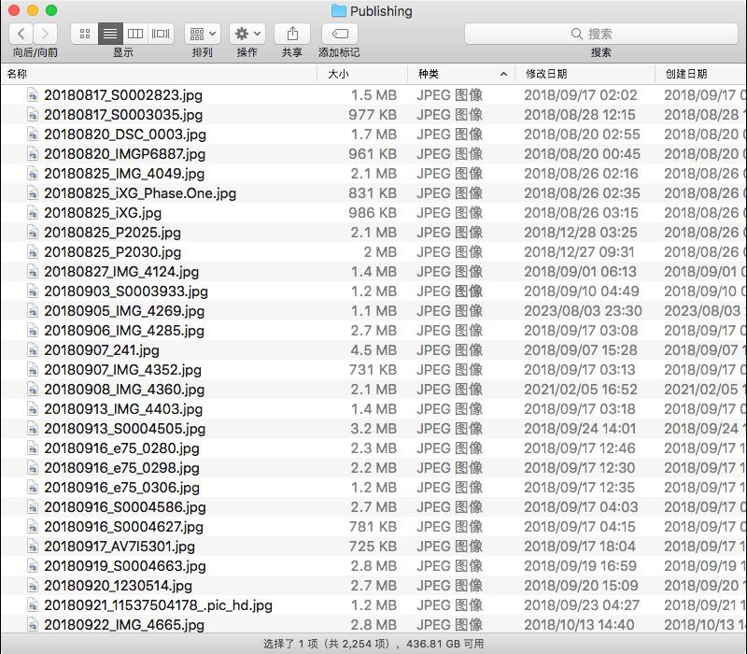Click the file icon of 20180907_241.jpg
This screenshot has width=747, height=654.
click(33, 350)
